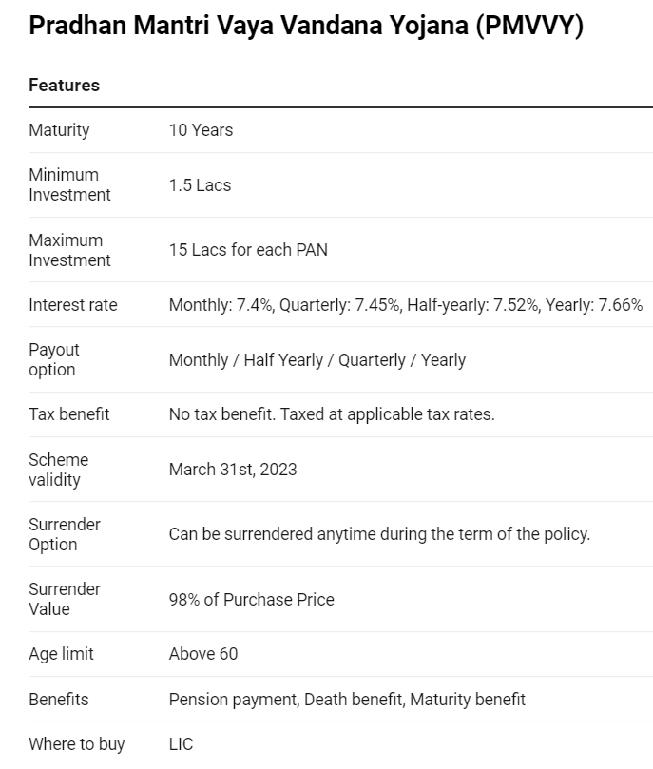Image resolution: width=653 pixels, height=769 pixels.
Task: Click the PMVVY page heading
Action: pos(306,26)
